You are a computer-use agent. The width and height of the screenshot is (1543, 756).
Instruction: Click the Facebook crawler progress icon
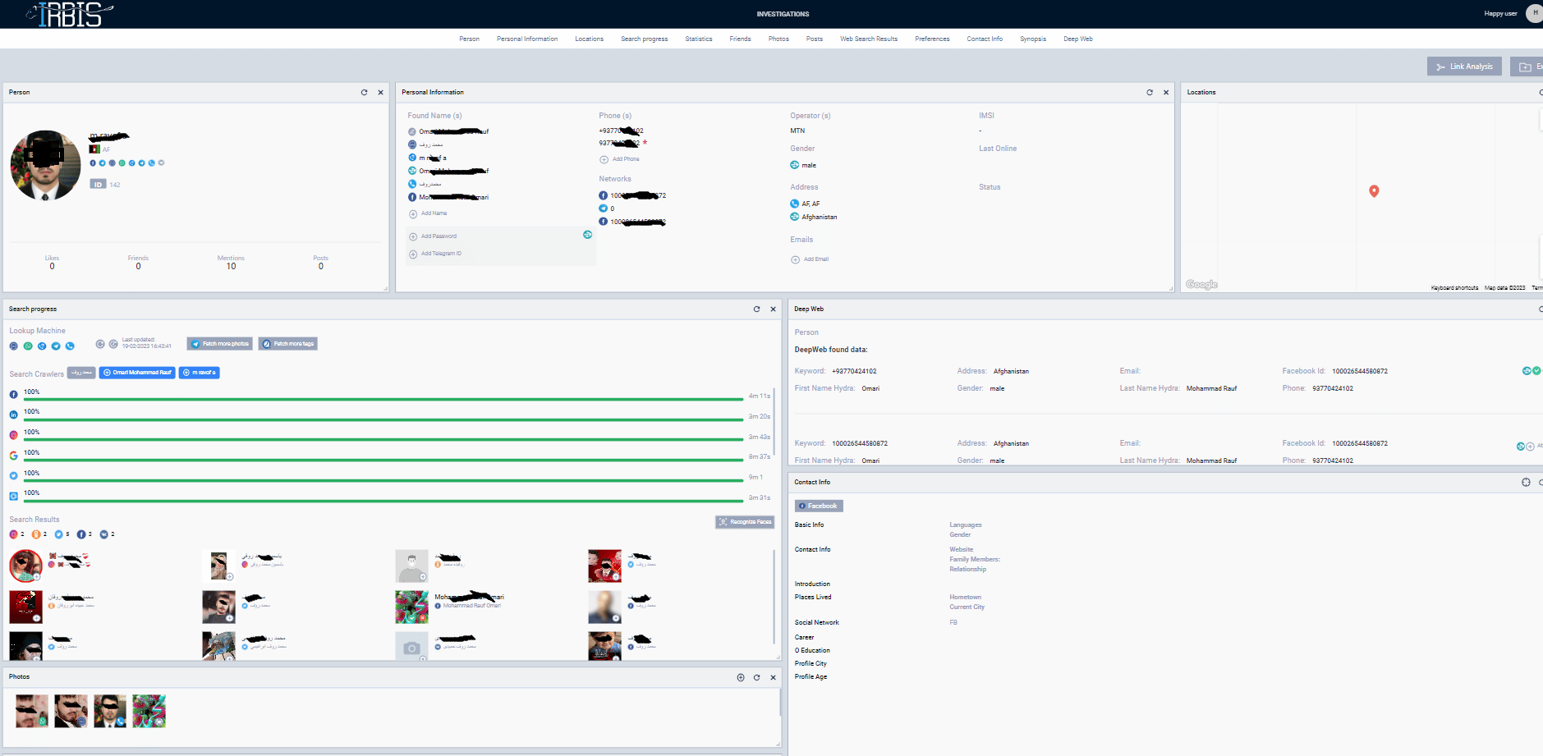click(x=13, y=395)
